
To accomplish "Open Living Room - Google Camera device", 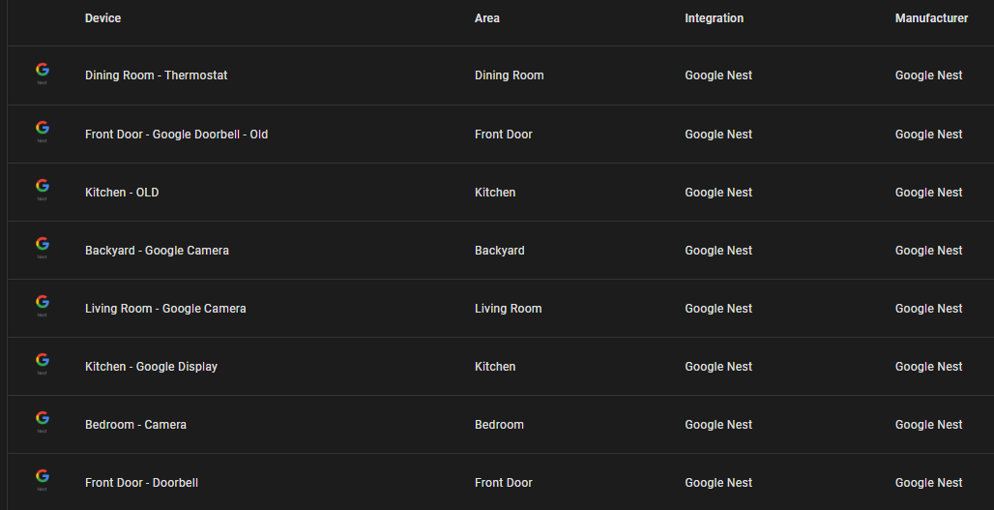I will (165, 309).
